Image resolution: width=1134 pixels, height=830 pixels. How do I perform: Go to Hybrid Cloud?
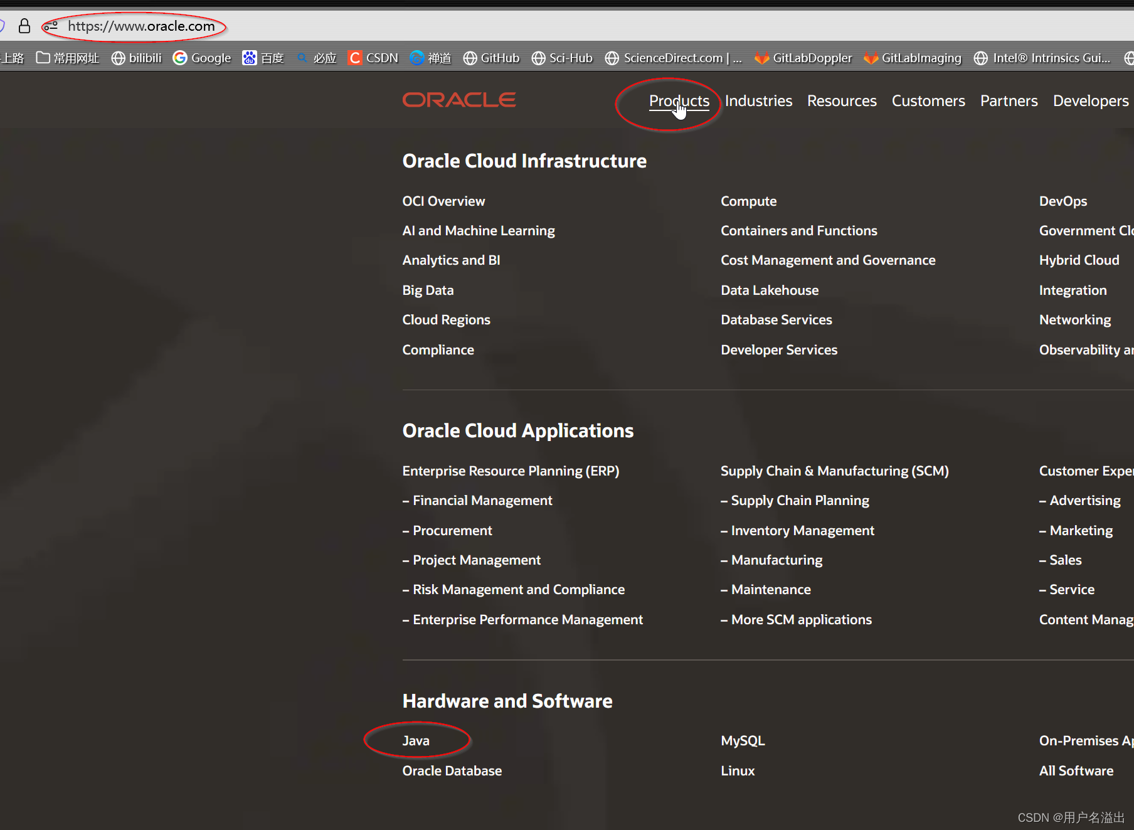pos(1079,260)
